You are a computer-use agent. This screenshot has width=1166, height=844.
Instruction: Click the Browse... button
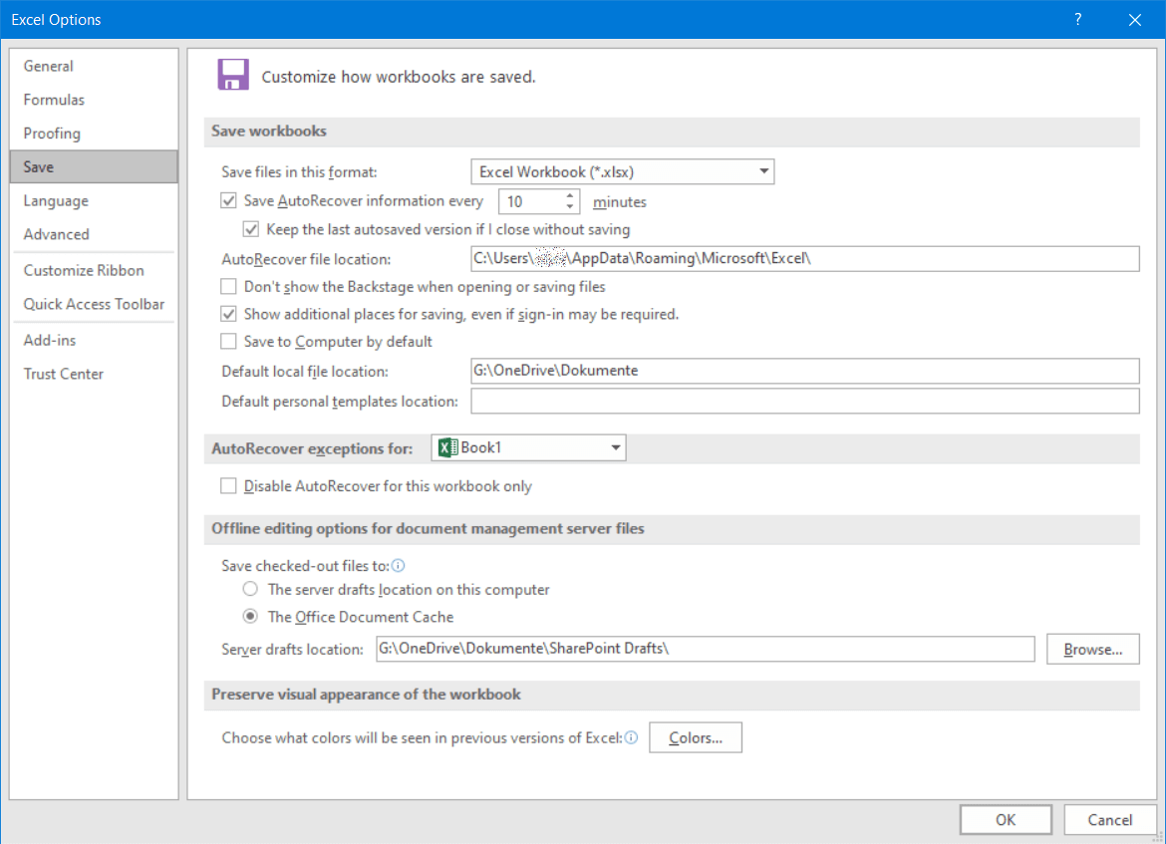click(x=1092, y=649)
